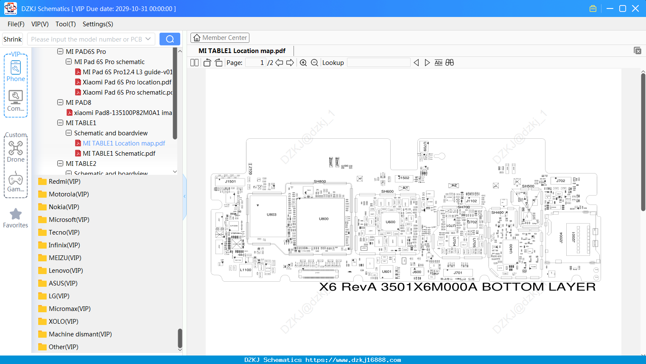Open the Phone category
The width and height of the screenshot is (646, 364).
click(x=16, y=71)
